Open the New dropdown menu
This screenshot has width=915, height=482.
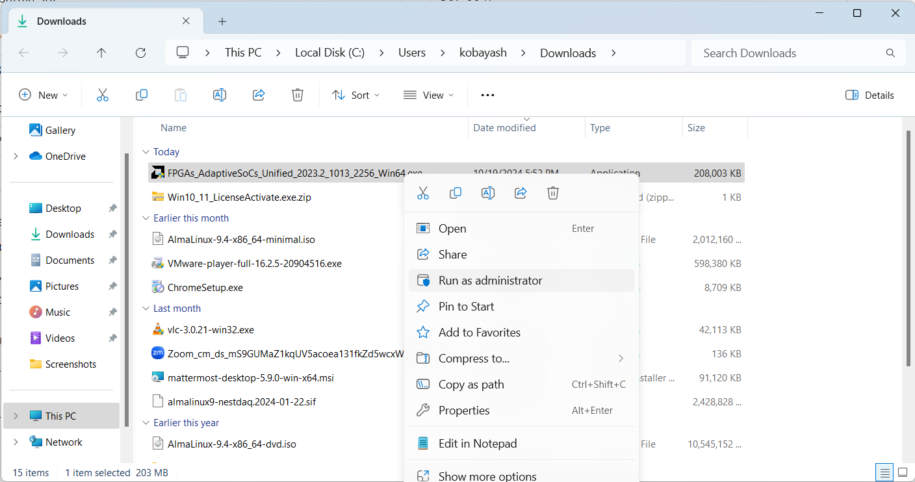tap(43, 95)
